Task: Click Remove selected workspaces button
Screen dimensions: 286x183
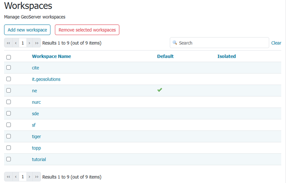Action: [87, 30]
